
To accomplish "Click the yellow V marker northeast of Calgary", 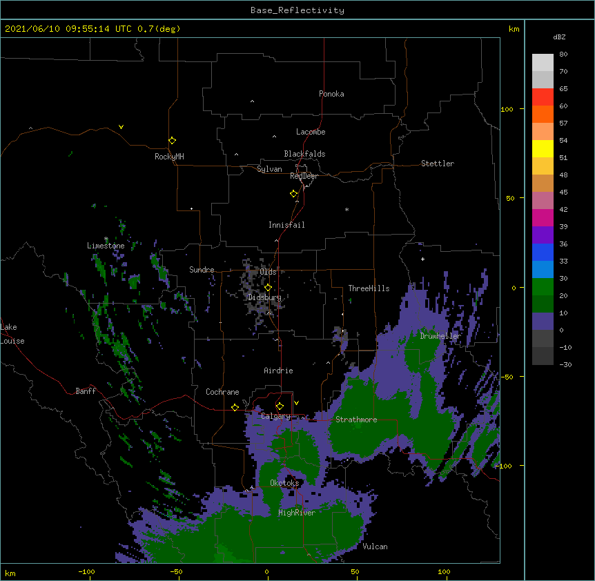I will 296,403.
